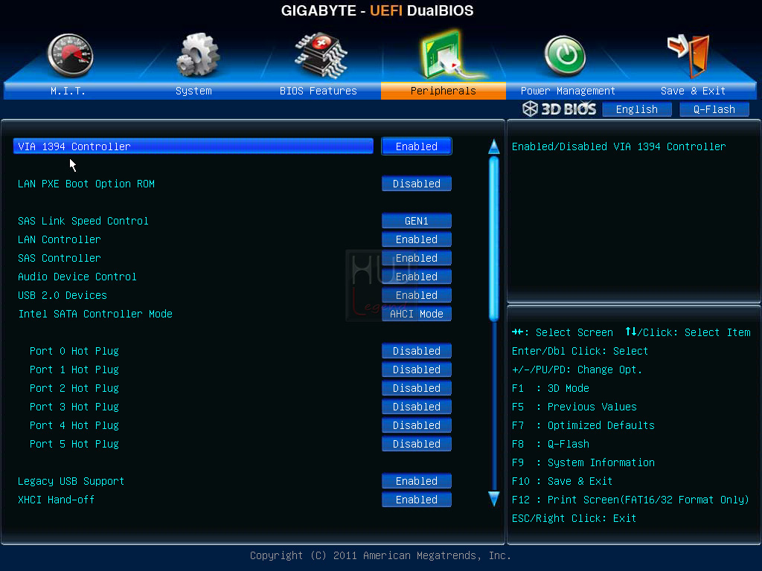Screen dimensions: 762x571
Task: Select Legacy USB Support label
Action: [71, 481]
